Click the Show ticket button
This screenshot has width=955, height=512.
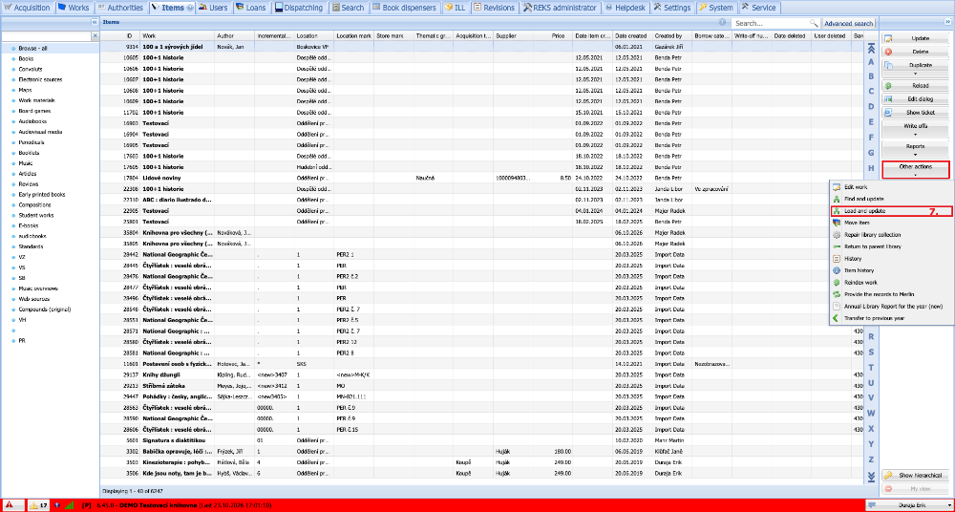point(916,113)
